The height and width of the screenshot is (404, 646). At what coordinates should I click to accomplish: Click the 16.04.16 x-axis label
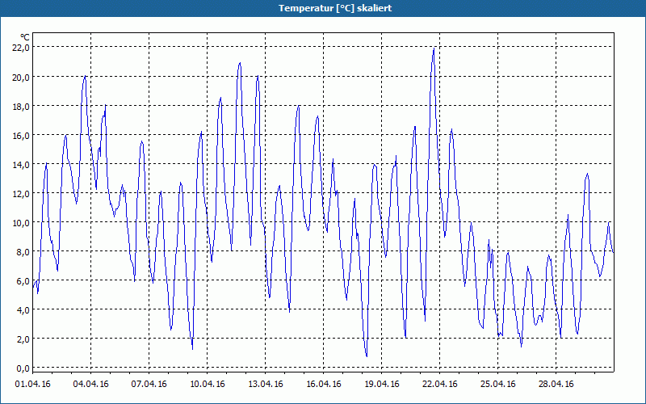click(x=324, y=384)
